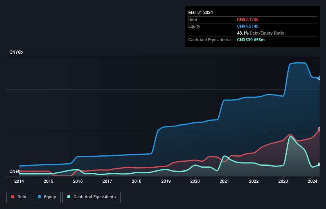Click the CN¥2.173b debt value
This screenshot has height=209, width=326.
pyautogui.click(x=248, y=19)
